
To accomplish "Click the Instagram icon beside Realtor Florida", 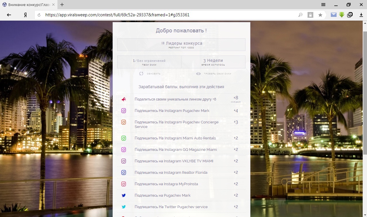I will [123, 173].
